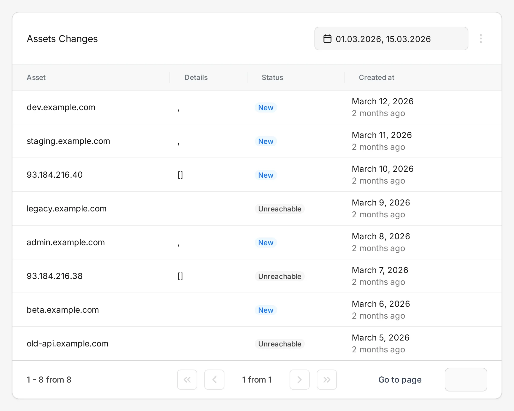Open the calendar icon in the date selector

click(327, 38)
